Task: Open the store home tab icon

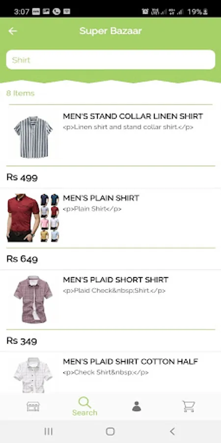Action: 33,406
